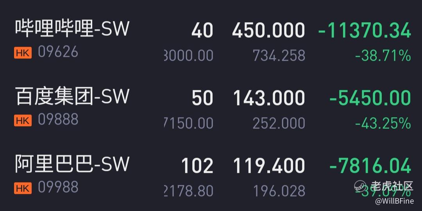Tap the 450.000 current price
Screen dimensions: 422x211
268,31
